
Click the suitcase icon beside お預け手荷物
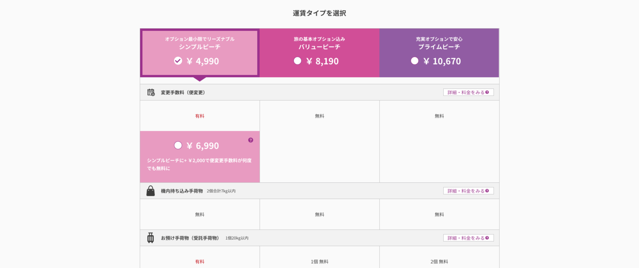coord(151,238)
